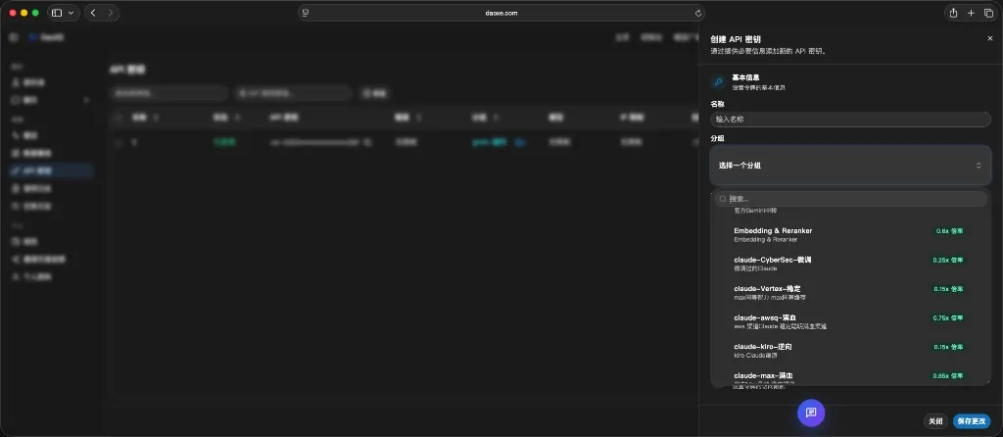
Task: Click the magnifier icon in the group search
Action: click(x=722, y=199)
